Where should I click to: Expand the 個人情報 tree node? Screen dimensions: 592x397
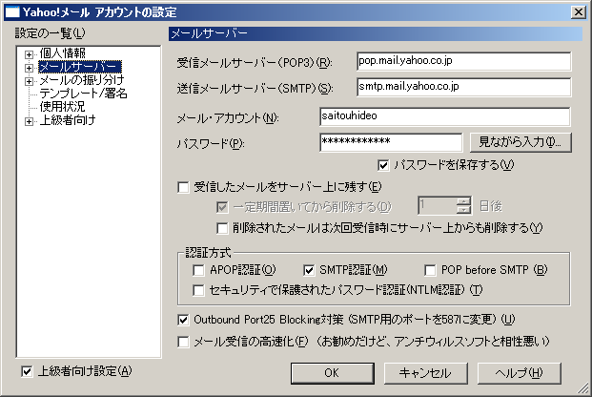(x=31, y=53)
